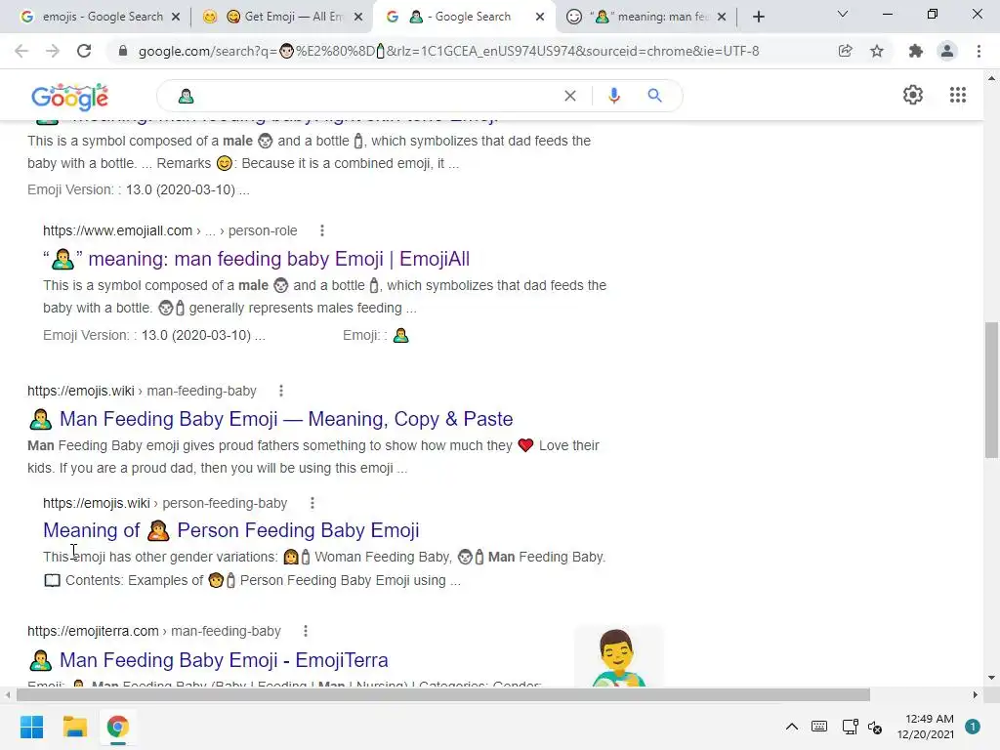Open the Extensions puzzle icon
The image size is (1000, 750).
click(x=916, y=51)
